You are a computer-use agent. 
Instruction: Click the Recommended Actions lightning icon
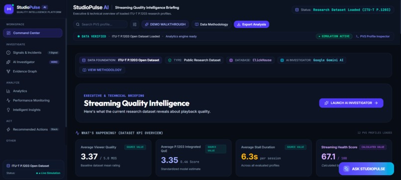click(8, 130)
